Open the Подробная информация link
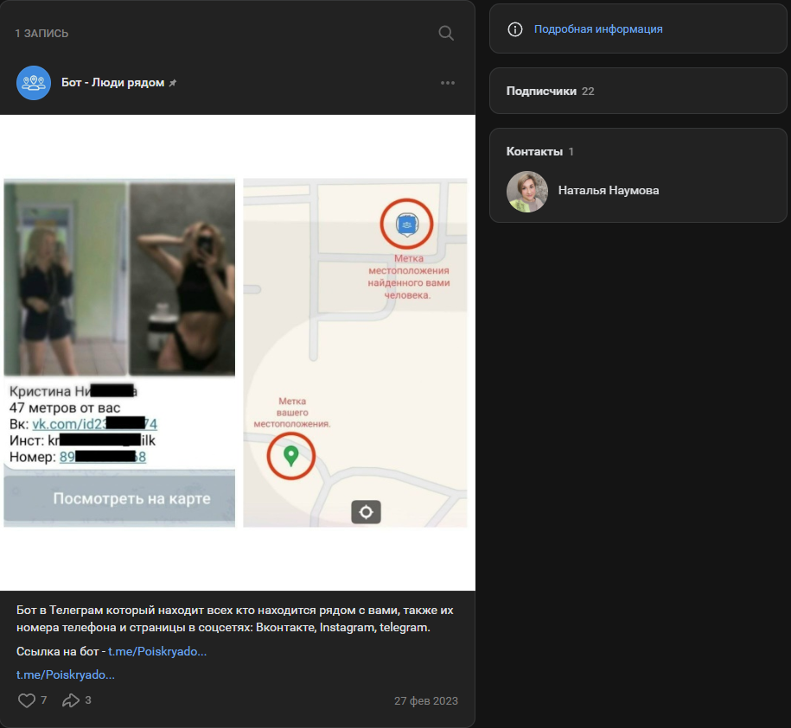This screenshot has height=728, width=791. [x=598, y=29]
